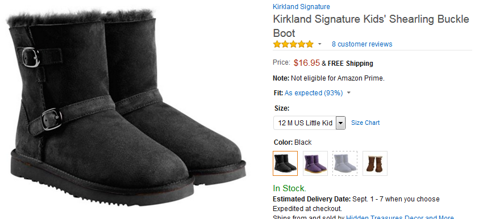Click the Hidden Treasures seller link
Viewport: 479px width, 219px height.
coord(400,217)
